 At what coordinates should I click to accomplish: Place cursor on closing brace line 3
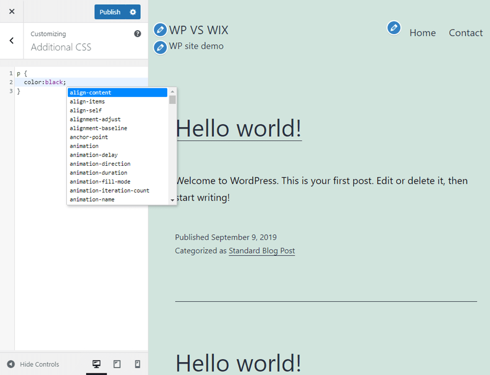pos(18,91)
